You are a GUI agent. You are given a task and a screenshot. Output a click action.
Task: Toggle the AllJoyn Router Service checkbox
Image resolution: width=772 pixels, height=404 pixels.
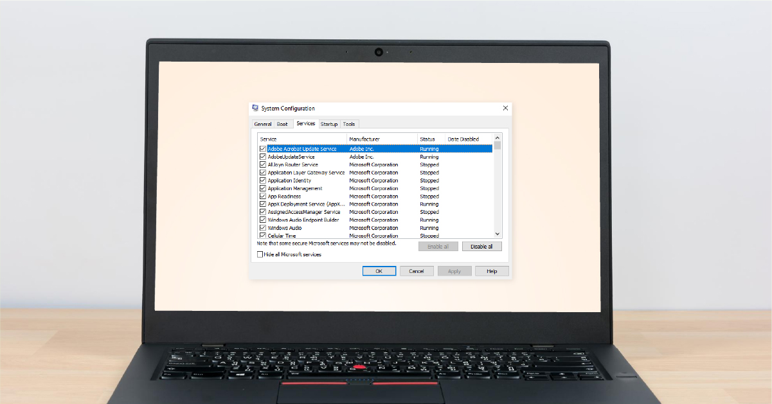point(262,164)
